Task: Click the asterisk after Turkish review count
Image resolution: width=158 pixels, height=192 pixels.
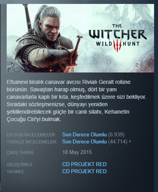Action: click(130, 142)
